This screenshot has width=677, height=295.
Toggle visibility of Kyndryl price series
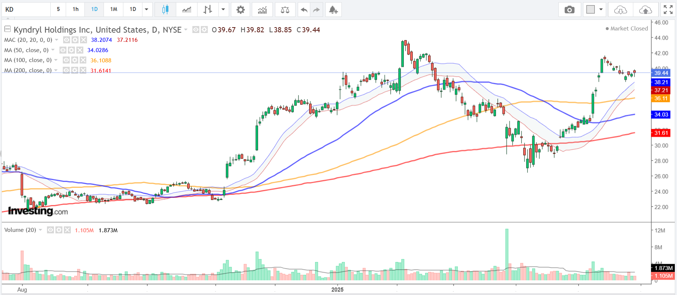pos(196,30)
